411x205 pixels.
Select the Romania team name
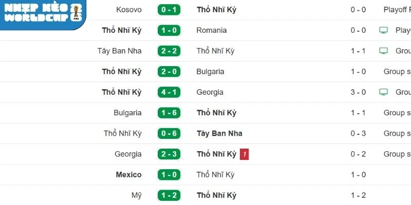tap(211, 30)
